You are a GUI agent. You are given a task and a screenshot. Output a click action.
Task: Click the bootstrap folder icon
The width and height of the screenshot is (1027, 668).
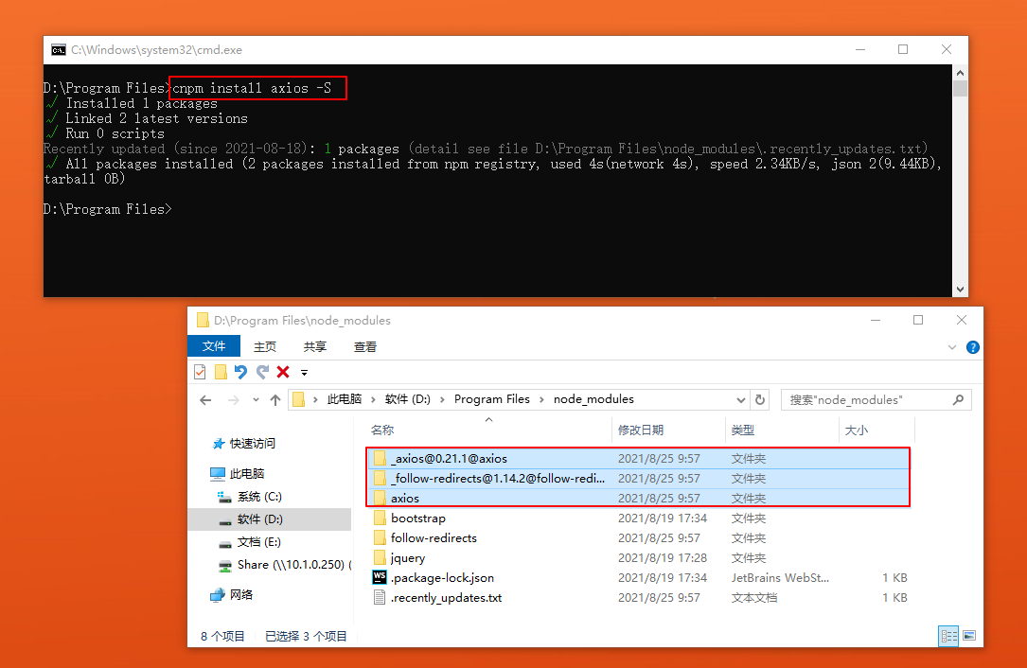point(380,518)
